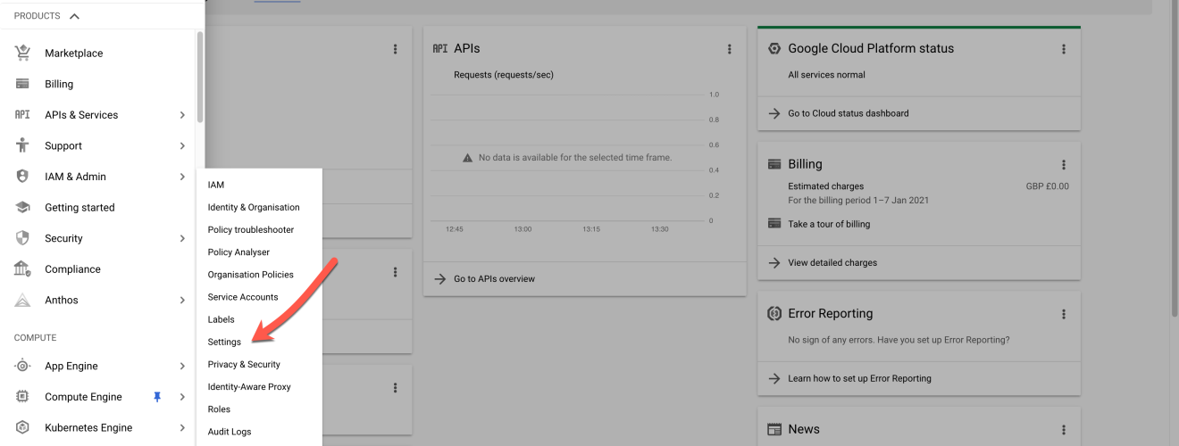Click the Google Cloud Platform status hexagon icon
This screenshot has height=446, width=1179.
click(x=774, y=49)
